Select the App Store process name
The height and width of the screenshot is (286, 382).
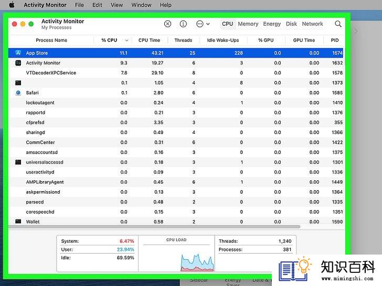[37, 53]
